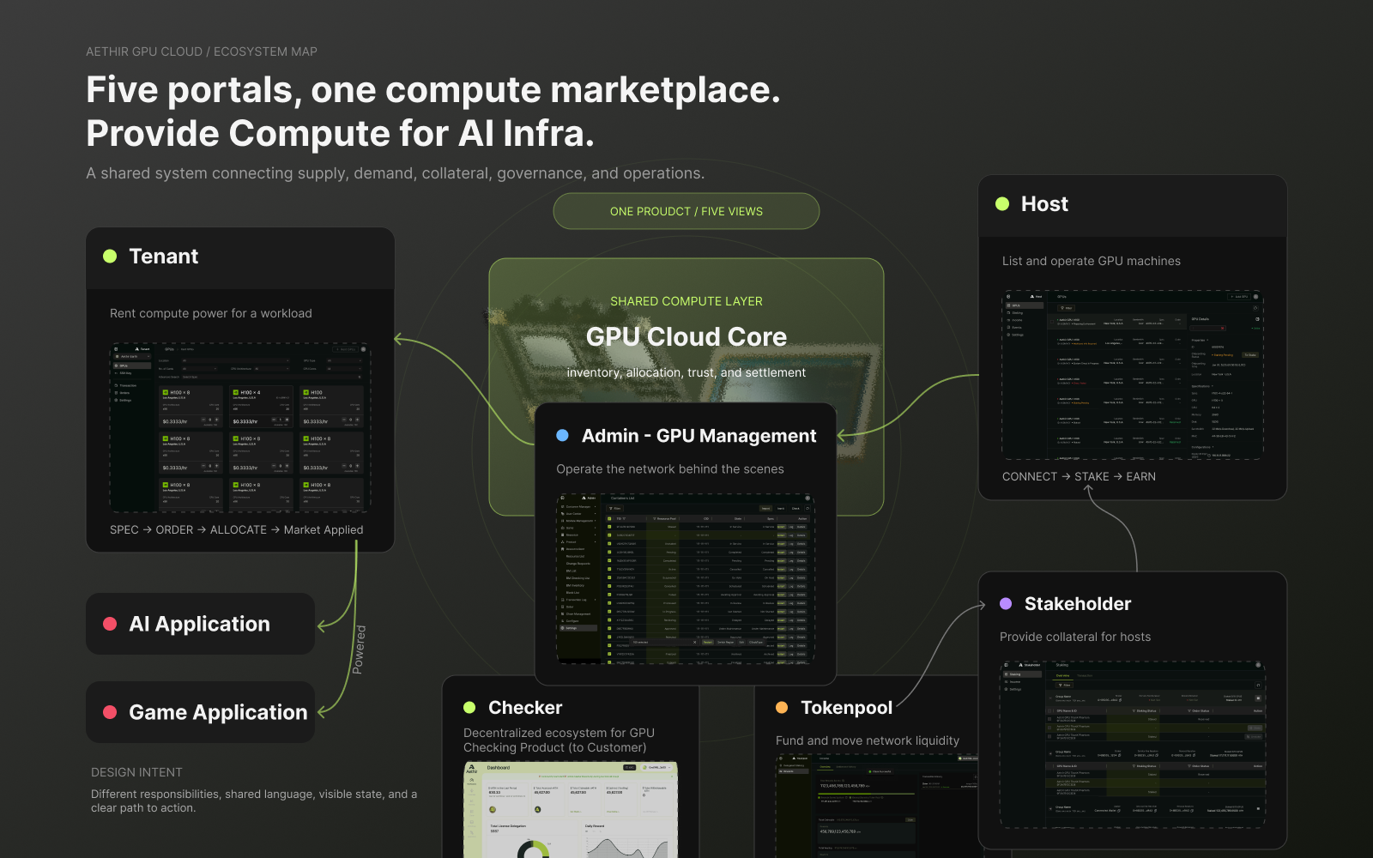Open the Aethir Earth workspace dropdown in Tenant thumbnail
The image size is (1373, 858).
(x=133, y=356)
